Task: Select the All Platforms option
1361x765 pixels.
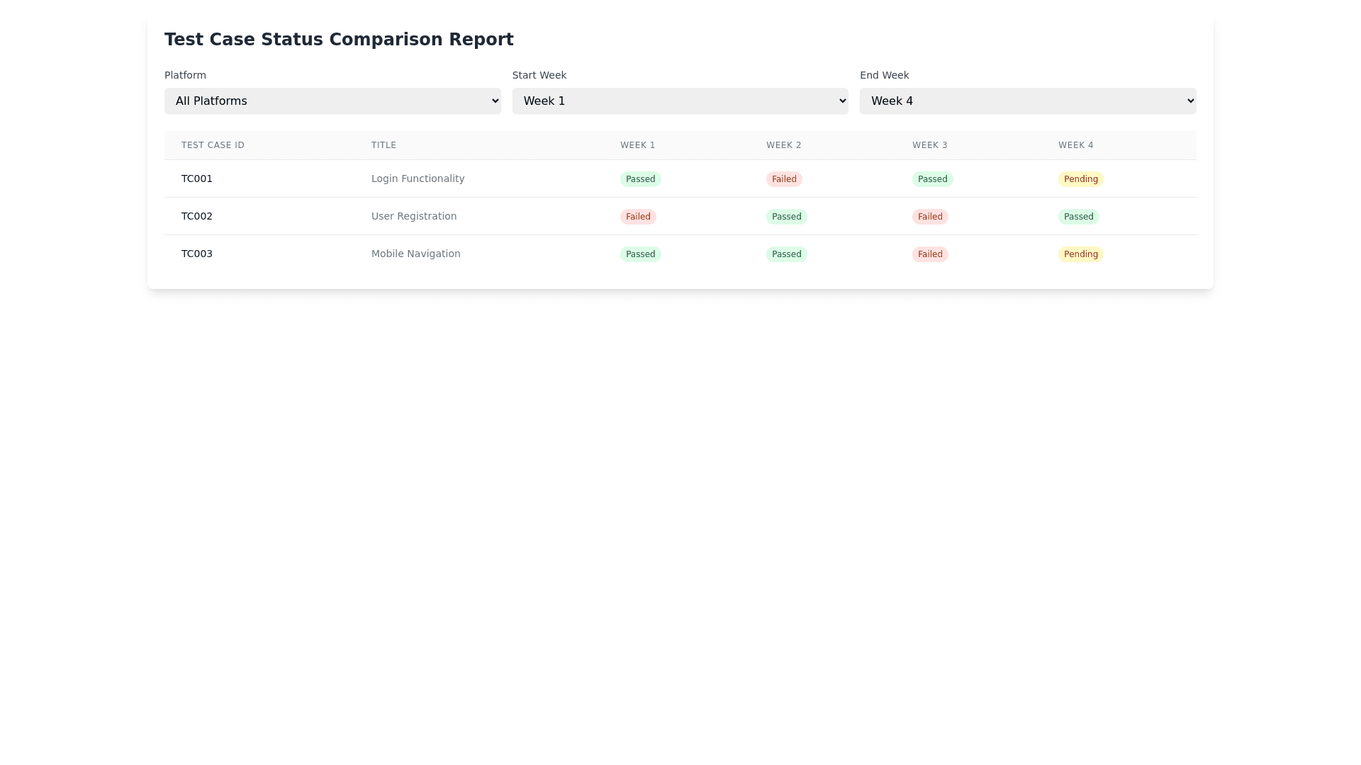Action: [332, 101]
